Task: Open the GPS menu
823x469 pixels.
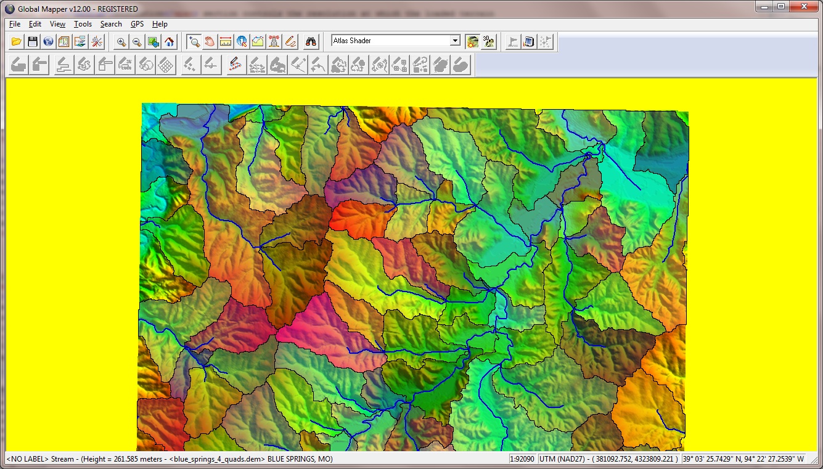Action: (x=137, y=24)
